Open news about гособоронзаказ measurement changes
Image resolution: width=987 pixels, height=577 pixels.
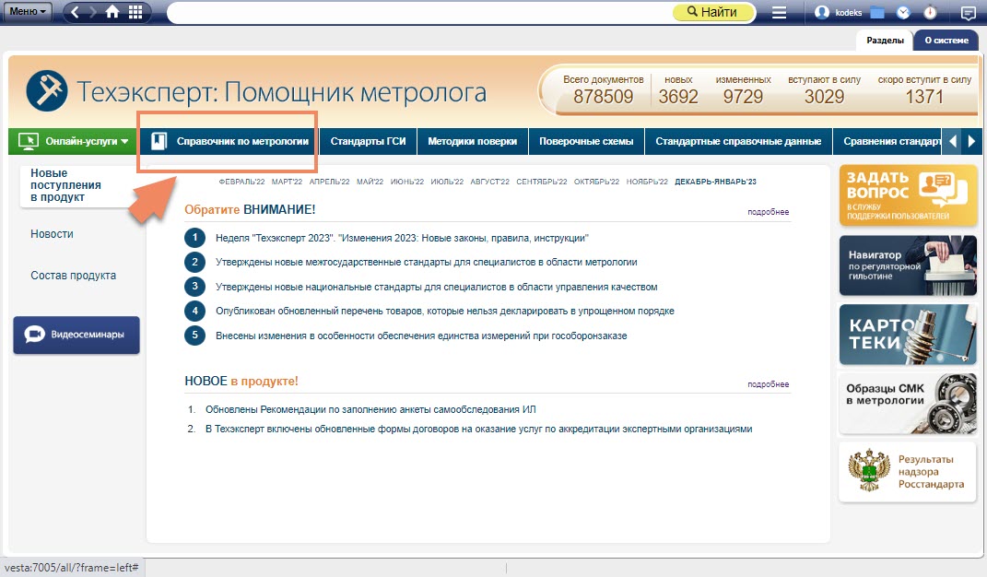click(x=421, y=336)
